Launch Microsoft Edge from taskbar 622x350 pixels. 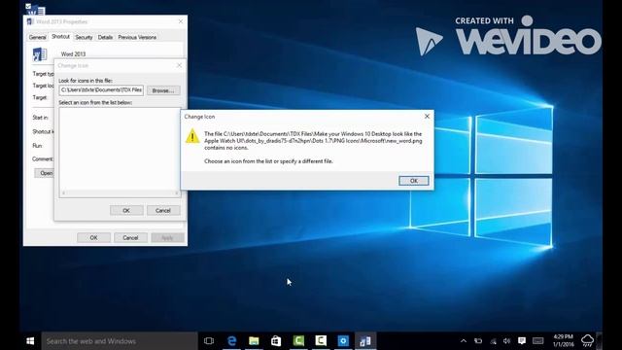(x=231, y=341)
